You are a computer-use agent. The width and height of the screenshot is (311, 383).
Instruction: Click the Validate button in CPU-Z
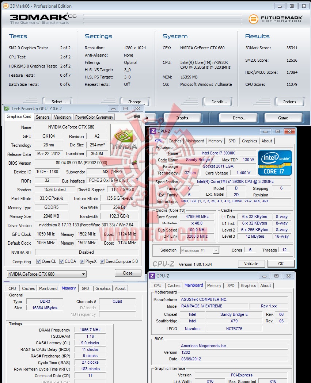tap(251, 264)
